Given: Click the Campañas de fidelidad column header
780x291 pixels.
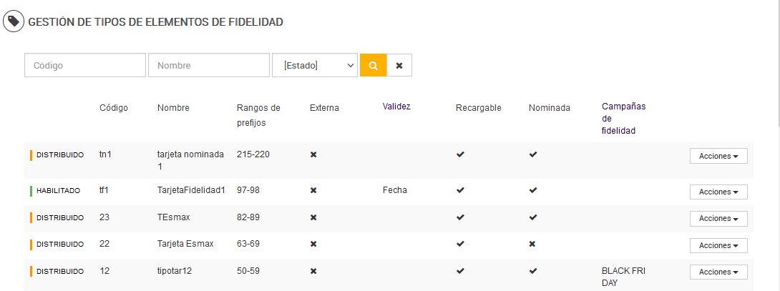Looking at the screenshot, I should pyautogui.click(x=623, y=118).
